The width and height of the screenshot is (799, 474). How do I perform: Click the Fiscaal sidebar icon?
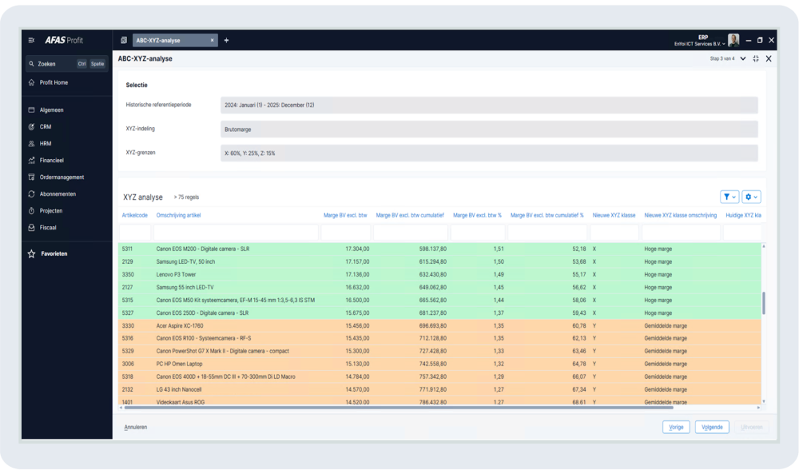[32, 228]
